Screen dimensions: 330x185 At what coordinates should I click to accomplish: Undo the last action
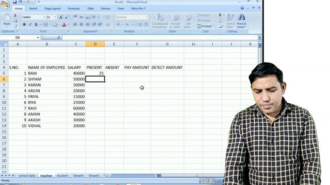(x=21, y=2)
